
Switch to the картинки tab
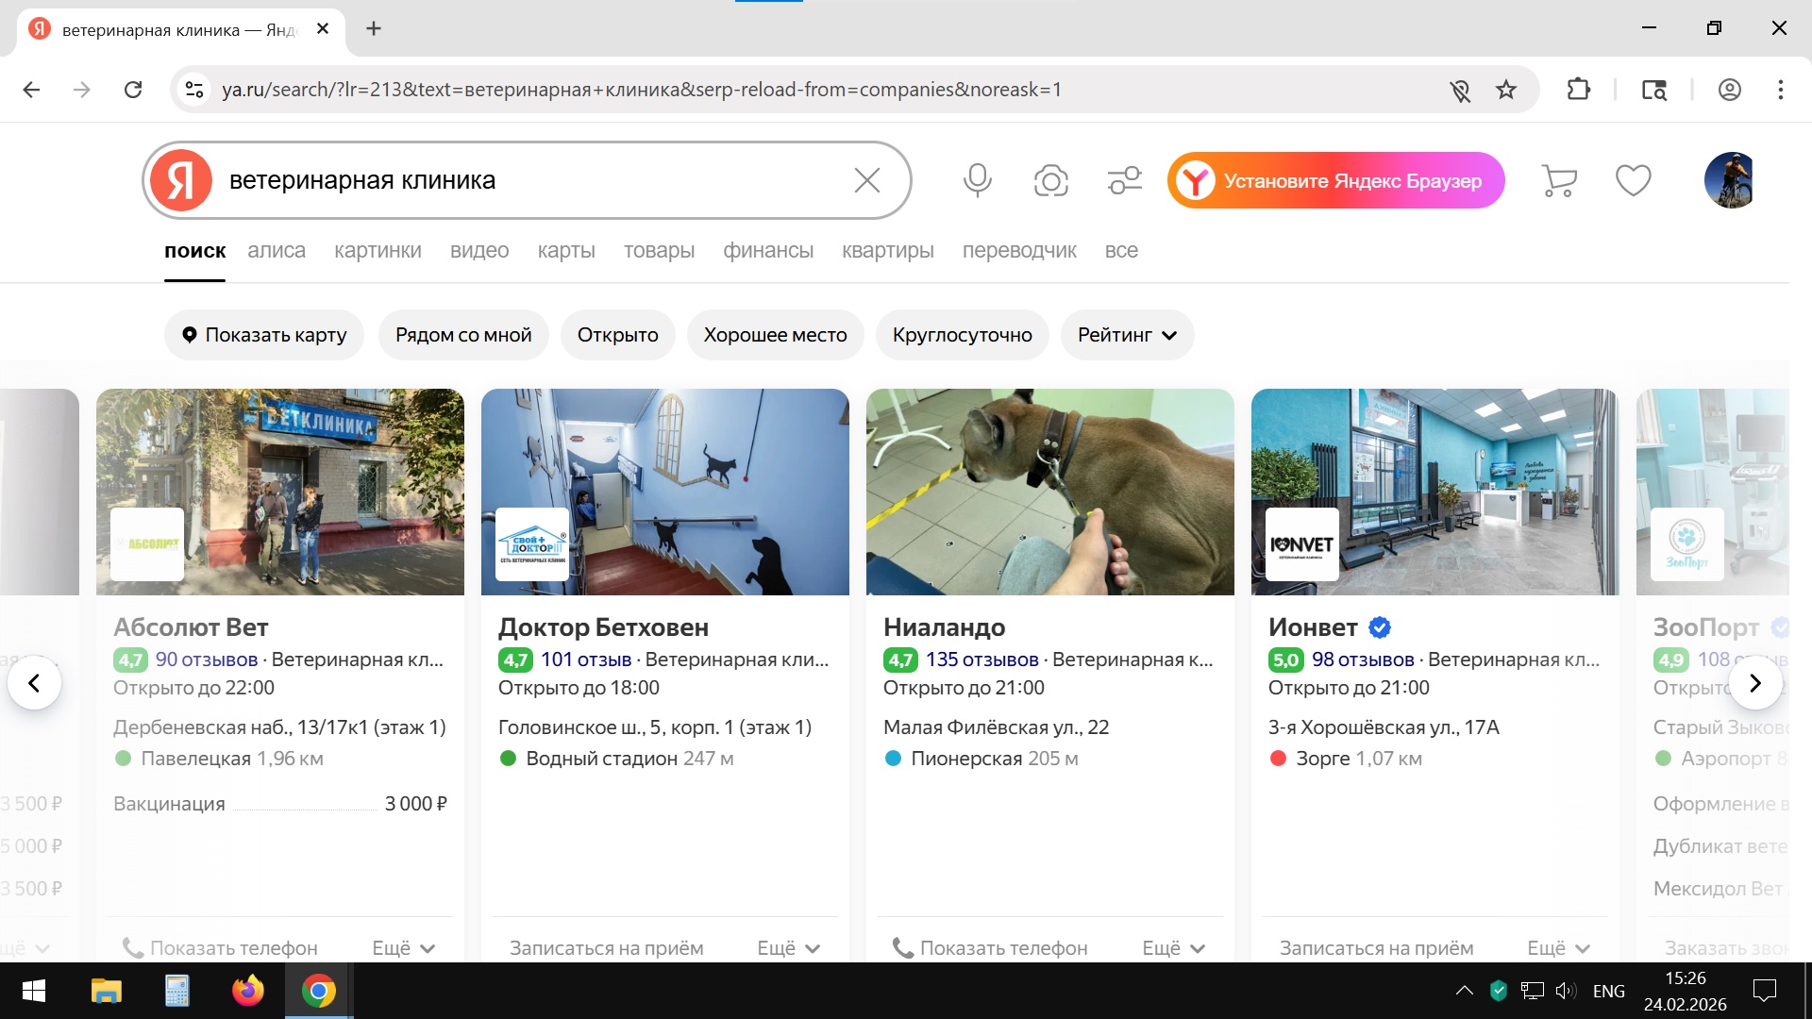pos(377,251)
